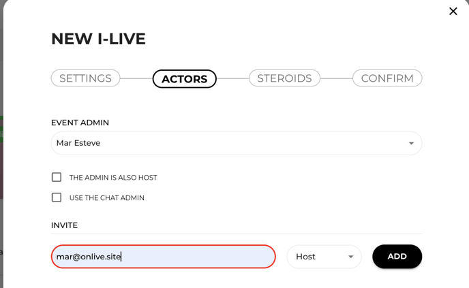Screen dimensions: 469x288
Task: Switch to the Steroids step
Action: click(284, 78)
